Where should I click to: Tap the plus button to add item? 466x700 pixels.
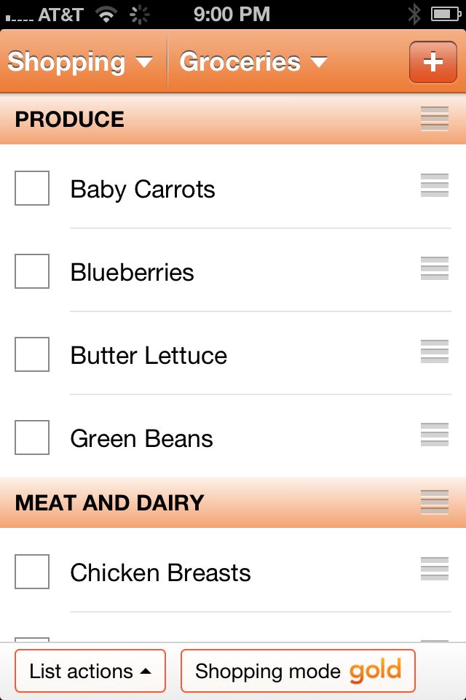433,62
